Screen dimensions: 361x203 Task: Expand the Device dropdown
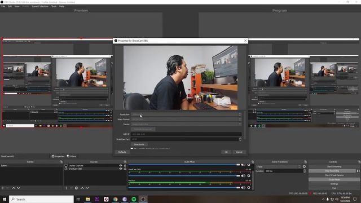click(186, 124)
